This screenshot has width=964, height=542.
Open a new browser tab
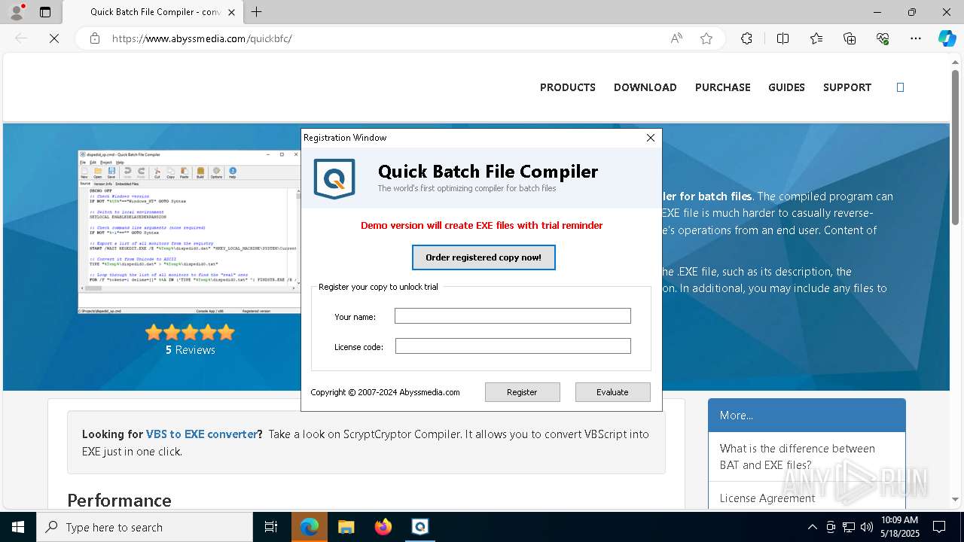click(x=256, y=12)
